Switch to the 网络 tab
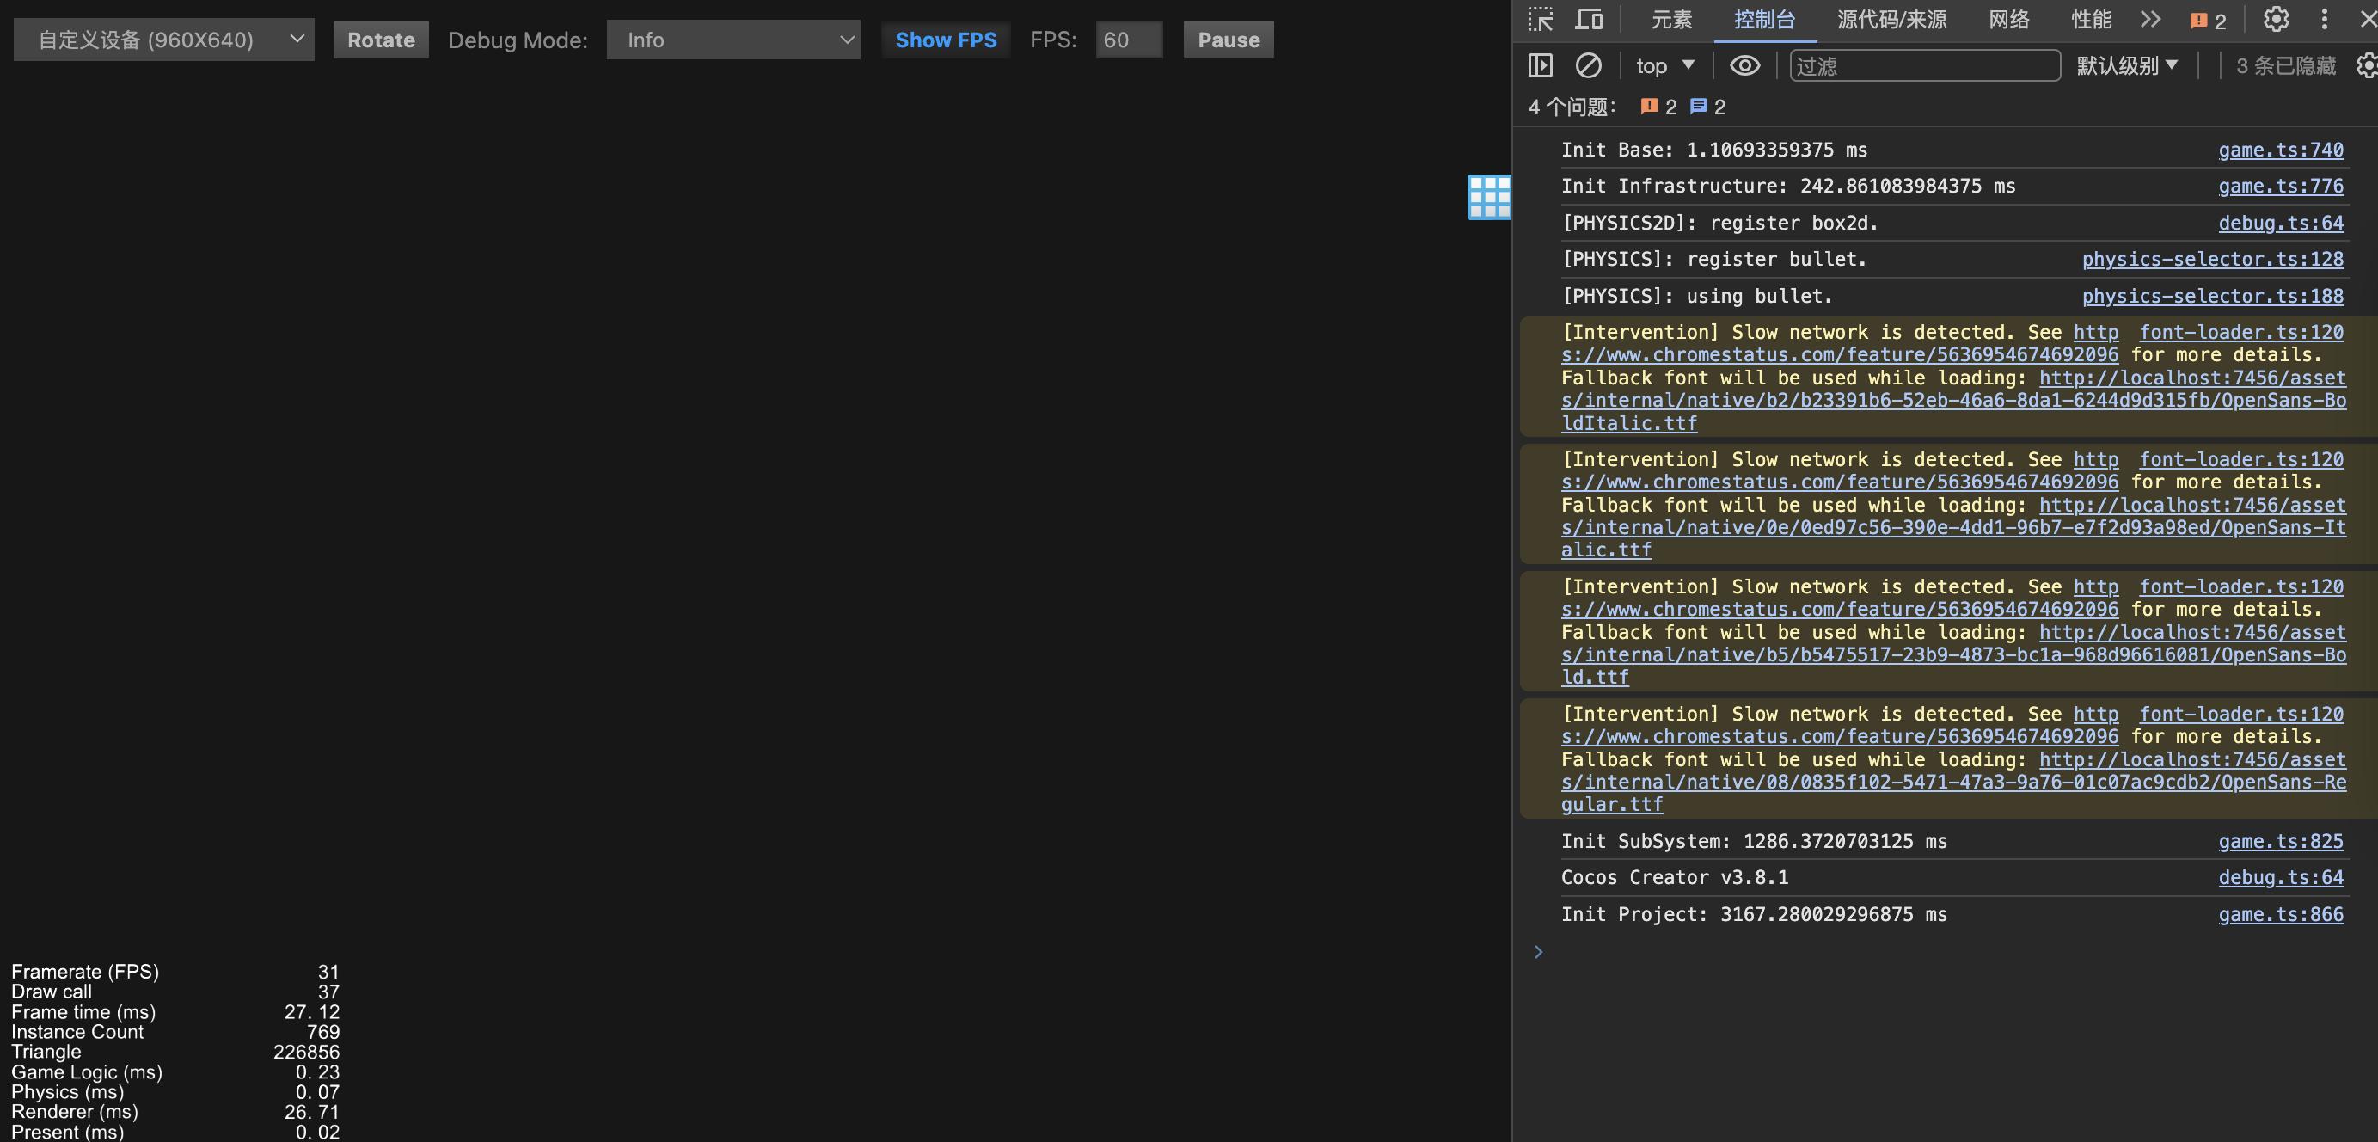The width and height of the screenshot is (2378, 1142). coord(2008,20)
